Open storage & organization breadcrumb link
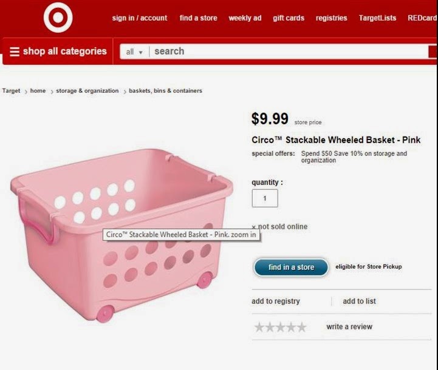The height and width of the screenshot is (370, 438). [x=87, y=90]
